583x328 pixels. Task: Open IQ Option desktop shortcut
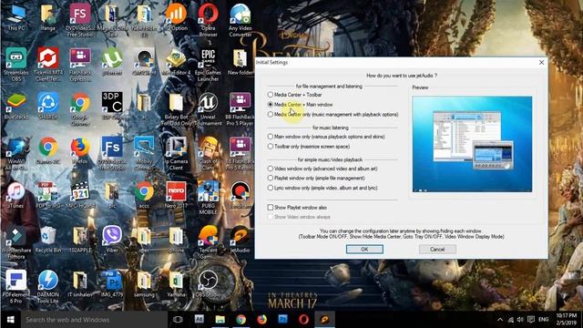click(176, 16)
